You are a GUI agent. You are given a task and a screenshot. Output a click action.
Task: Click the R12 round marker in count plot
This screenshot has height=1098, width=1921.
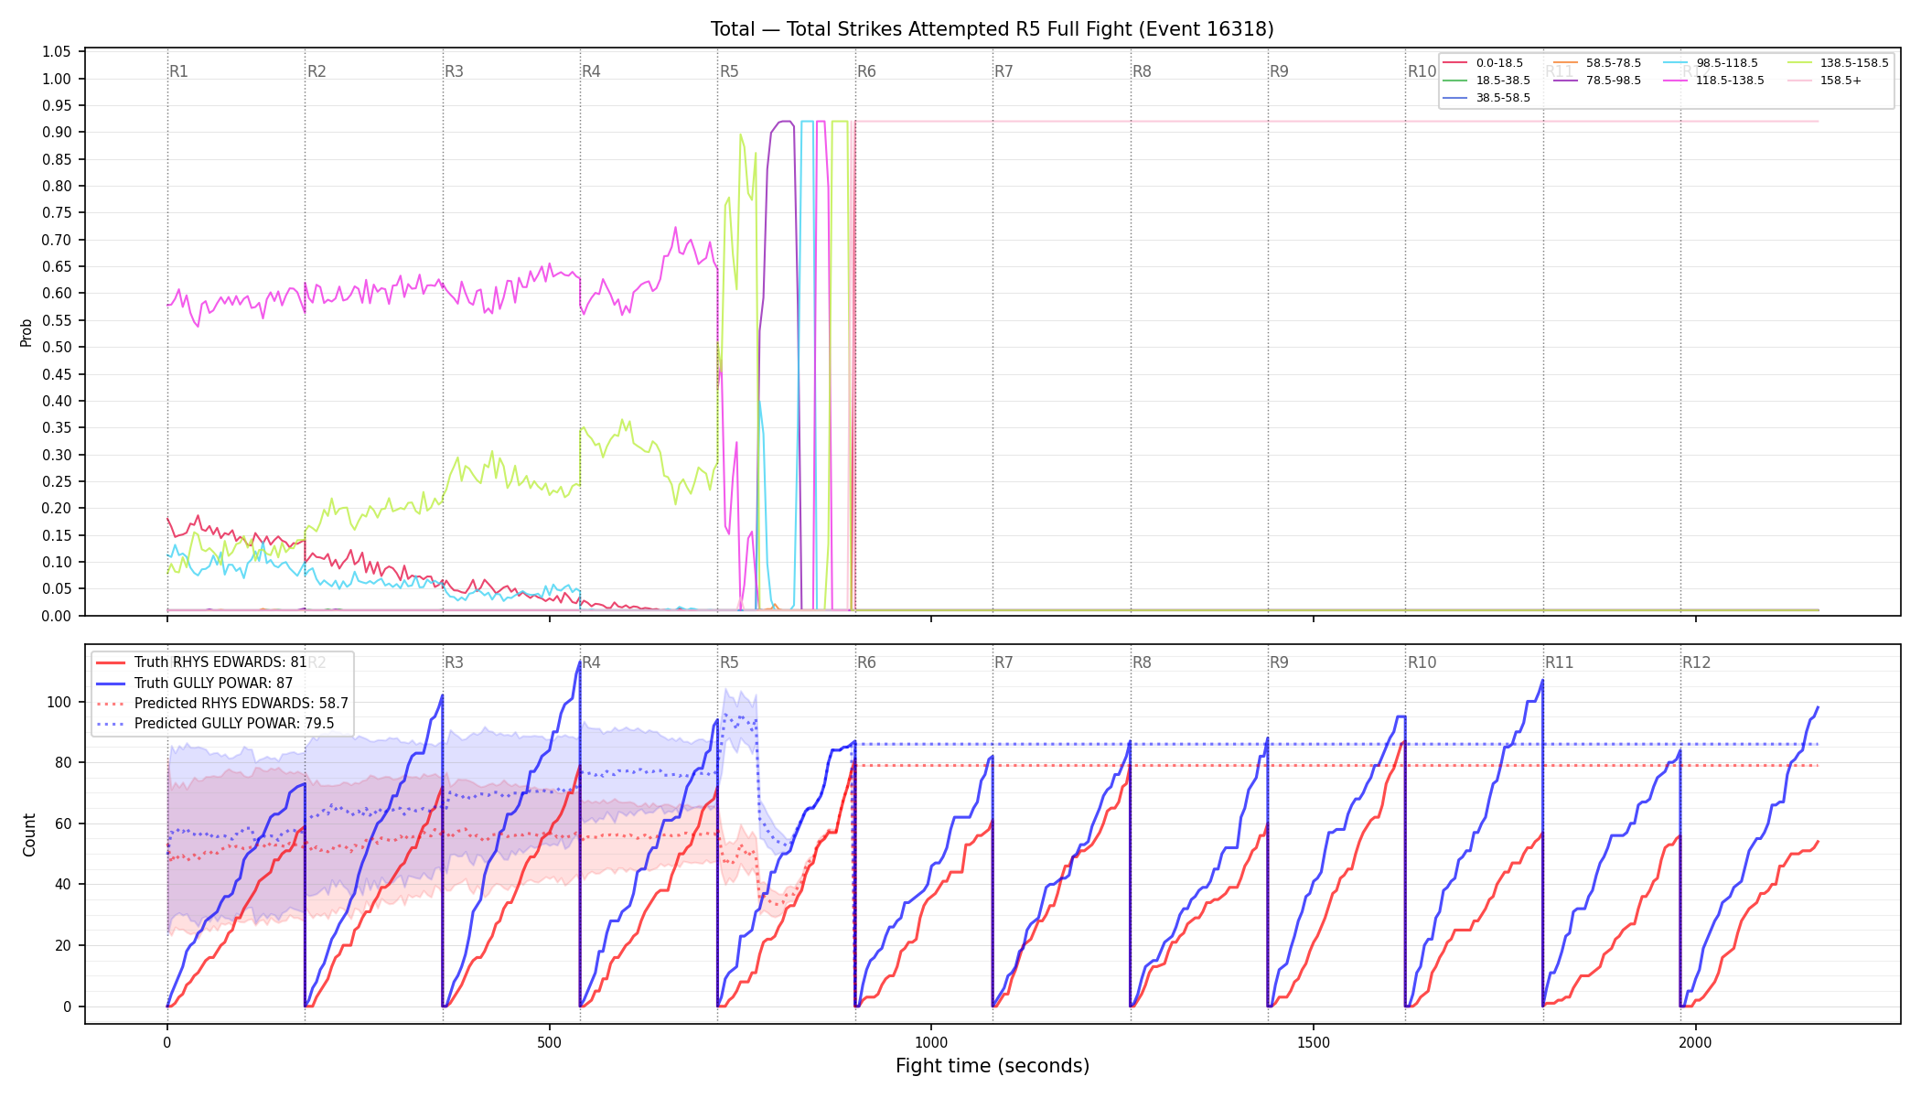pos(1697,662)
